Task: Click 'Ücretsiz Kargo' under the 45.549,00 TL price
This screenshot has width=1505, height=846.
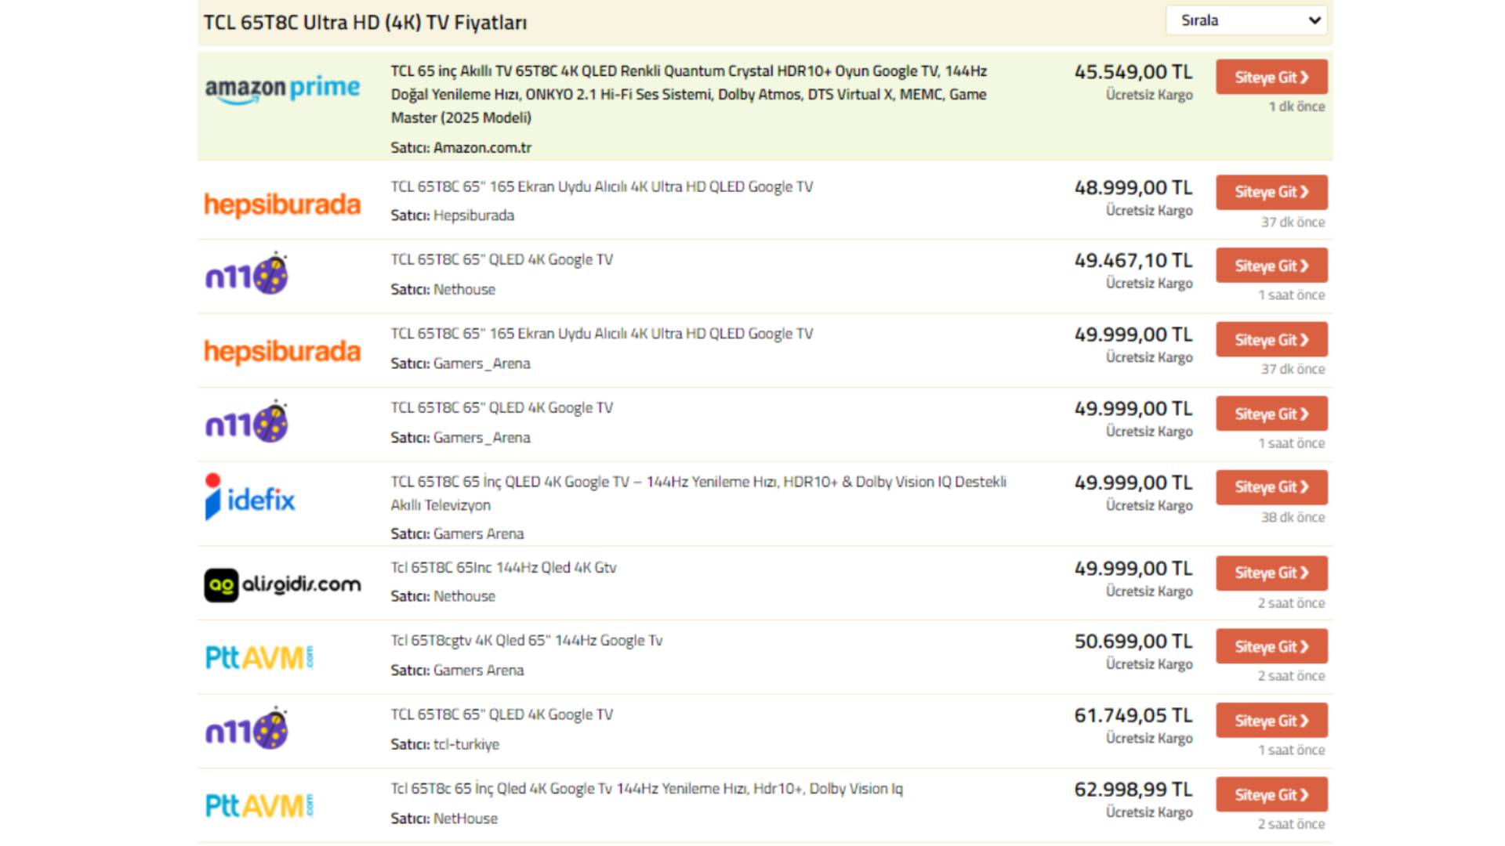Action: [1149, 95]
